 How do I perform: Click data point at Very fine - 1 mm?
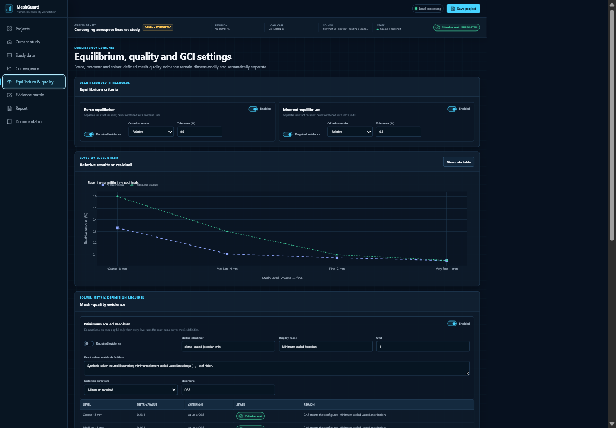tap(446, 260)
